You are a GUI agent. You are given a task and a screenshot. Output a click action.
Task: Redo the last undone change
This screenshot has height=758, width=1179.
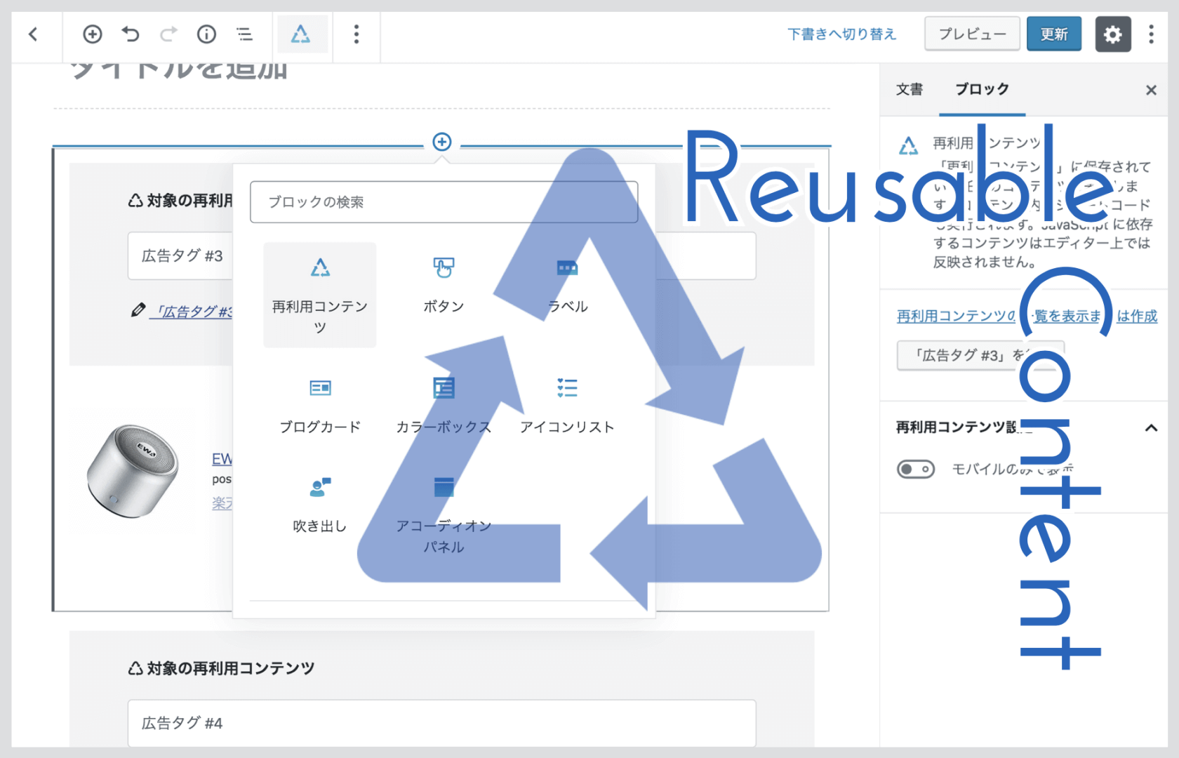168,34
